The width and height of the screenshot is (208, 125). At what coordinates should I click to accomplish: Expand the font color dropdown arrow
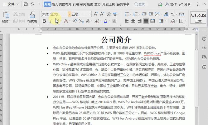coord(109,21)
